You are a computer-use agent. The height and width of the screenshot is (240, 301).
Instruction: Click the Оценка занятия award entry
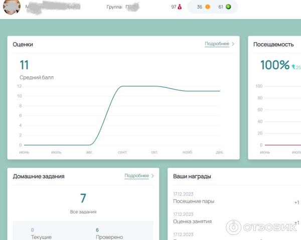192,221
